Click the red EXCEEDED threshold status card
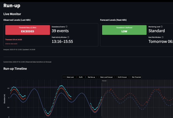 (28, 30)
